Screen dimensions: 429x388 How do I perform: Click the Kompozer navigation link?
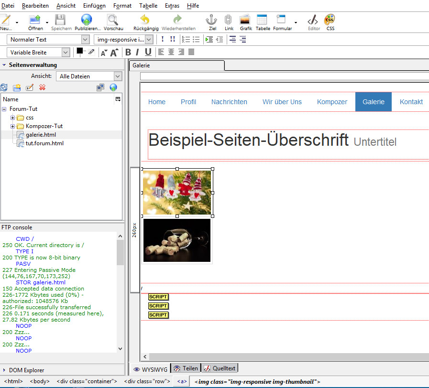pyautogui.click(x=332, y=102)
